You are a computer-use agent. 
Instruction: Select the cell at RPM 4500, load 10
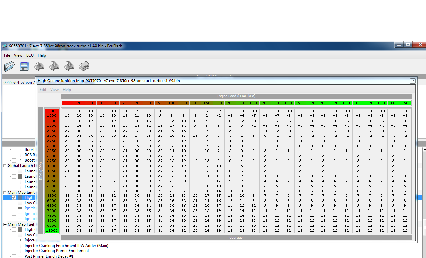click(x=67, y=176)
